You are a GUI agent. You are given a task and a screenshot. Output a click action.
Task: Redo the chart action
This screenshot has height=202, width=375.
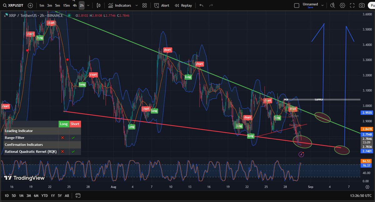coord(211,5)
